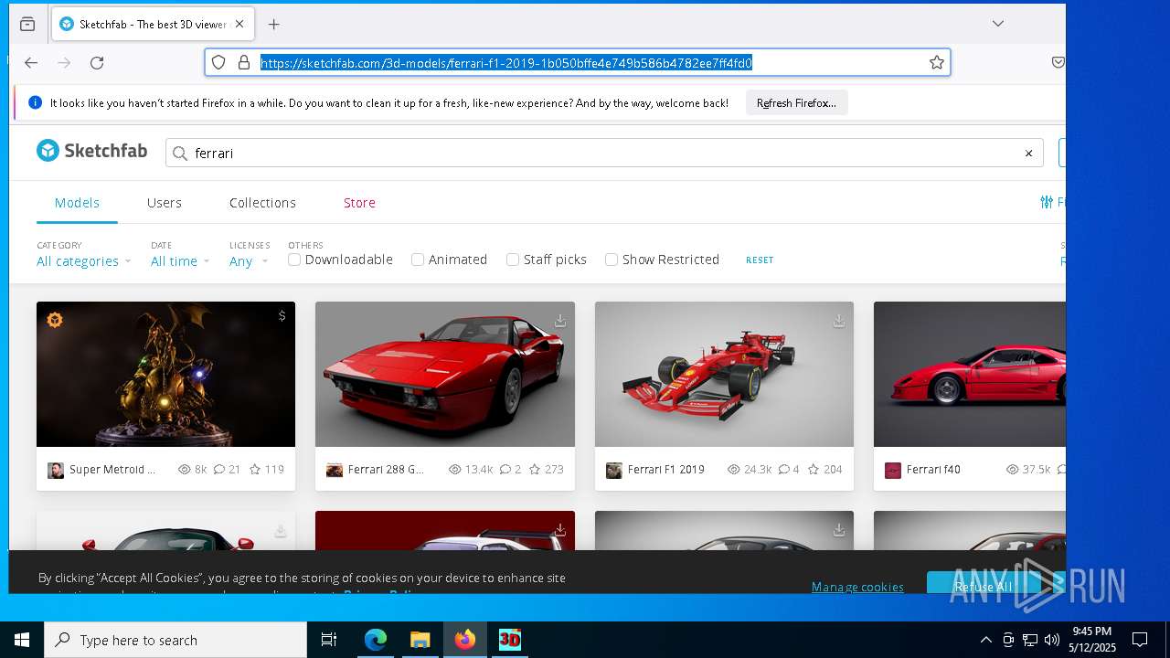Open the Super Metroid statue thumbnail
Image resolution: width=1170 pixels, height=658 pixels.
pyautogui.click(x=165, y=374)
